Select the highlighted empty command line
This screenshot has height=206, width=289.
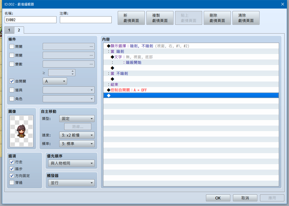191,95
